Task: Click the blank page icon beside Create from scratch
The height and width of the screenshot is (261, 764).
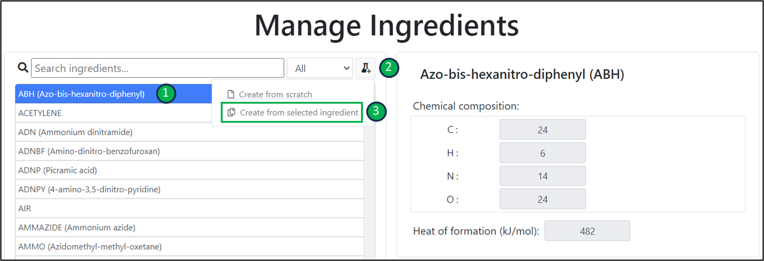Action: tap(231, 94)
